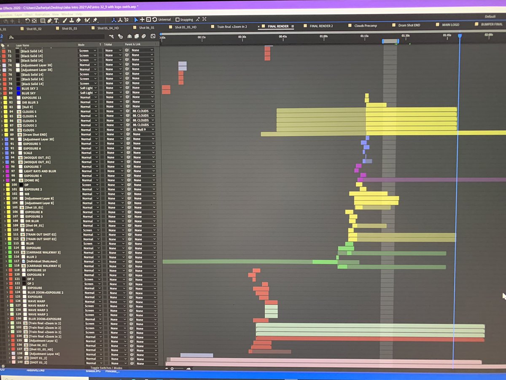Switch to the Clouds Precomp tab

[x=365, y=26]
